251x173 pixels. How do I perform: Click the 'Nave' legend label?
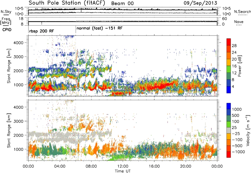238,22
